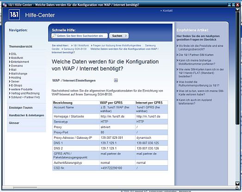Open Einsteiger-Touren link

point(21,108)
